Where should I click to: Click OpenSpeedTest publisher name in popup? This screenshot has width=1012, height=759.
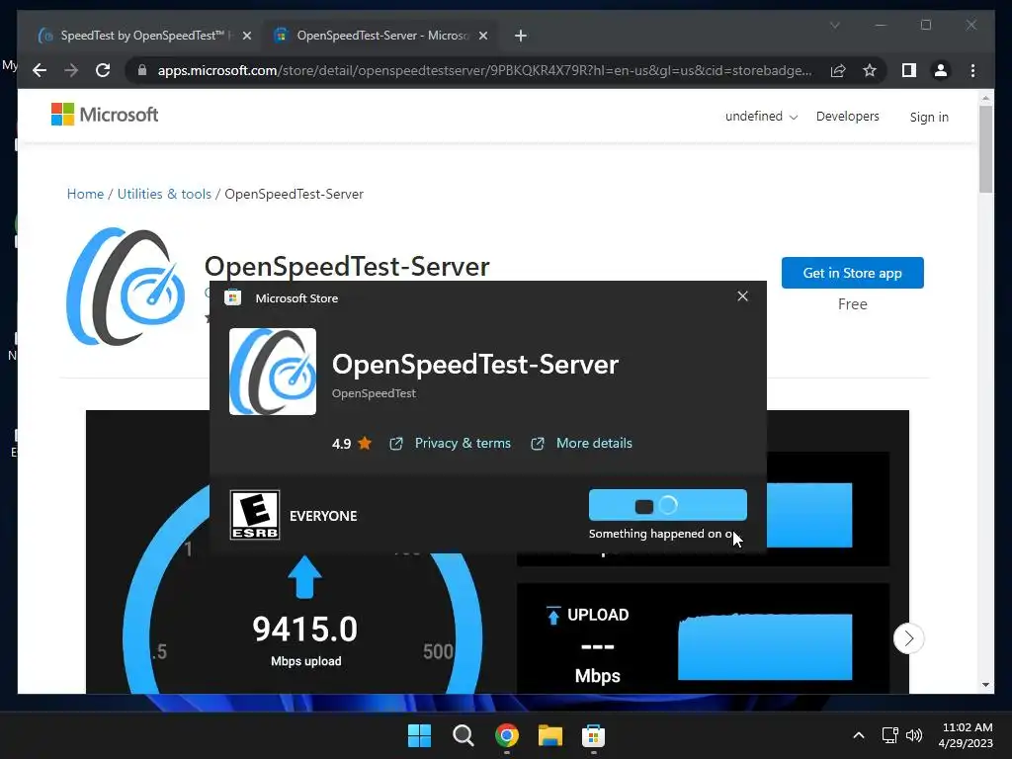coord(374,393)
